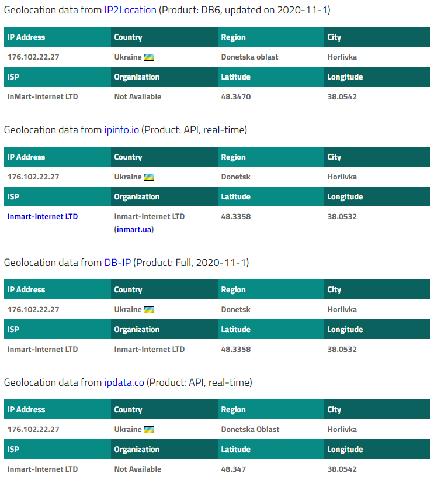Visit the ipdata.co provider link
This screenshot has height=480, width=434.
(x=124, y=382)
